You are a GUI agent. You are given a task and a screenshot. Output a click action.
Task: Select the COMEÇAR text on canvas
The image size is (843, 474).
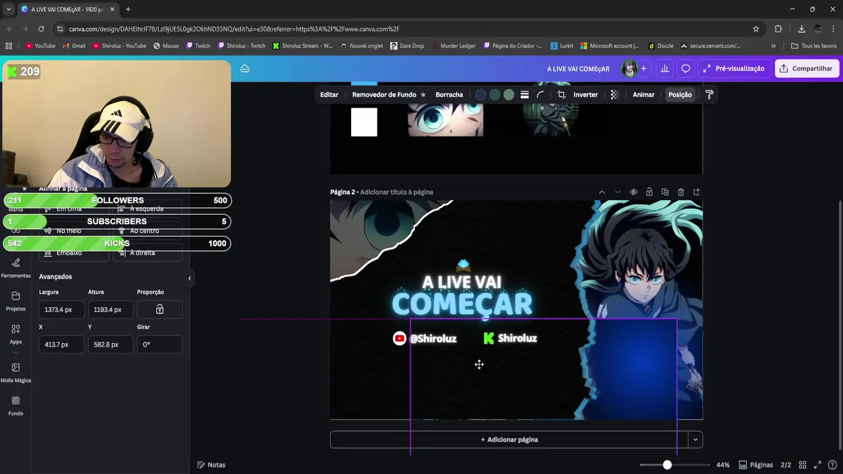pos(462,304)
